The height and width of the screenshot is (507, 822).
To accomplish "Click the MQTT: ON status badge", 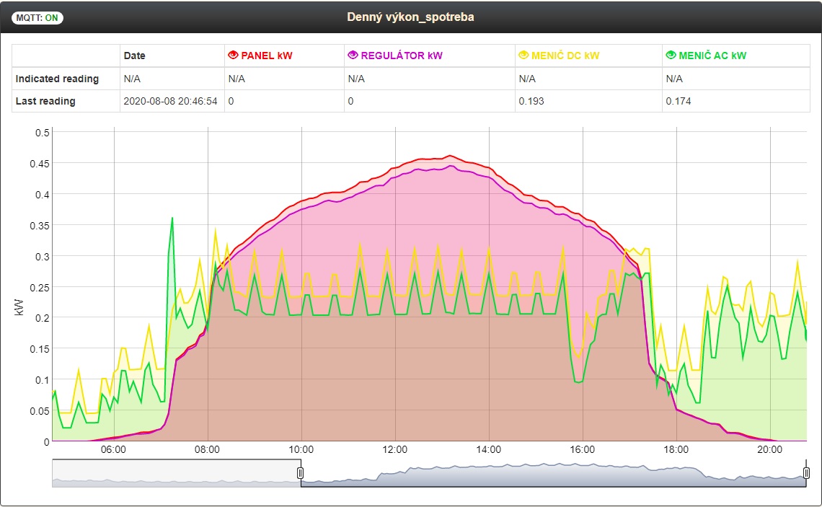I will tap(37, 18).
